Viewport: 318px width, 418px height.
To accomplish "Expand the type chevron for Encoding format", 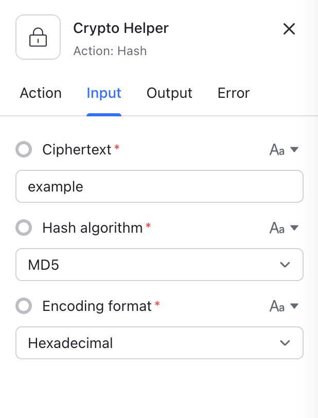I will tap(294, 306).
